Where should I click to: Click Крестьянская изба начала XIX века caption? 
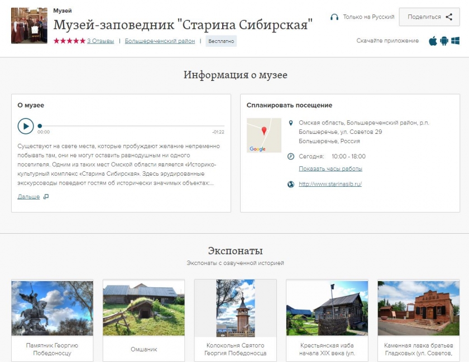[x=327, y=349]
